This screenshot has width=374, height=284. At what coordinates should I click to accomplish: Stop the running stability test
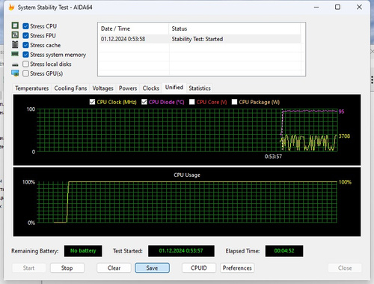(67, 268)
